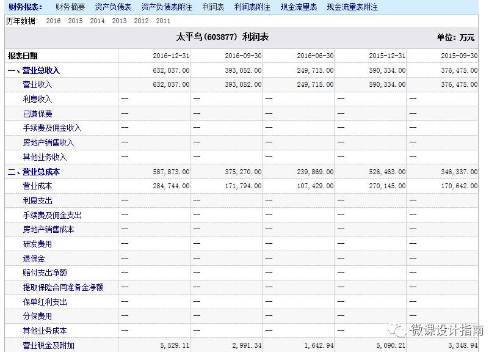Select year 2016 in 历年数据

tap(53, 21)
